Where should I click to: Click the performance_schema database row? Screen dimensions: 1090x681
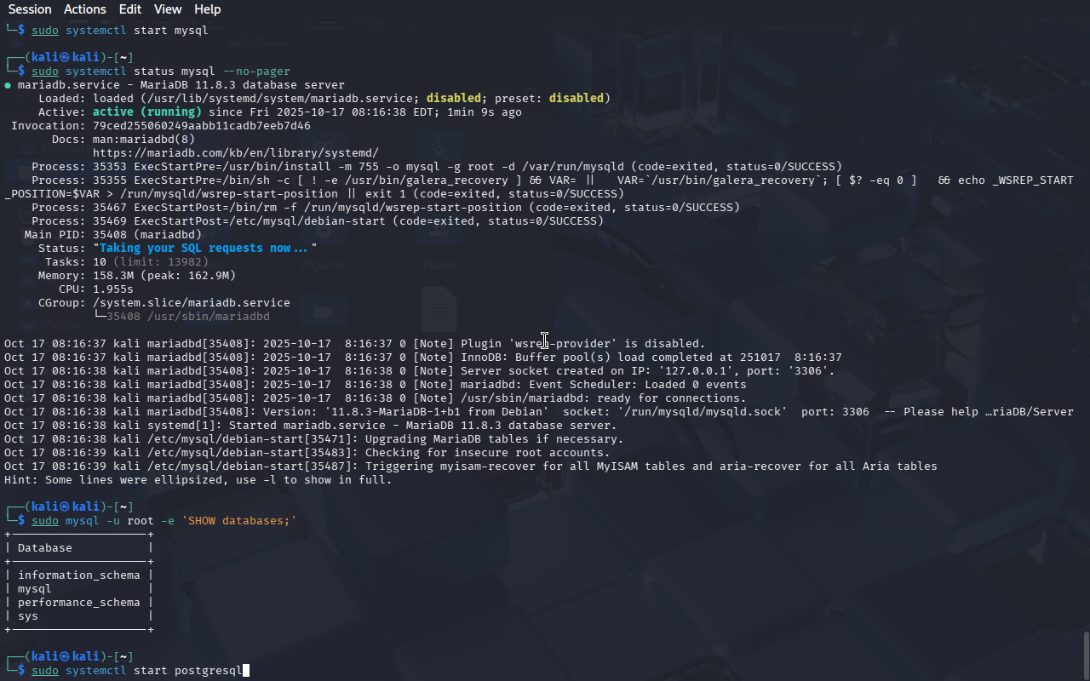78,603
